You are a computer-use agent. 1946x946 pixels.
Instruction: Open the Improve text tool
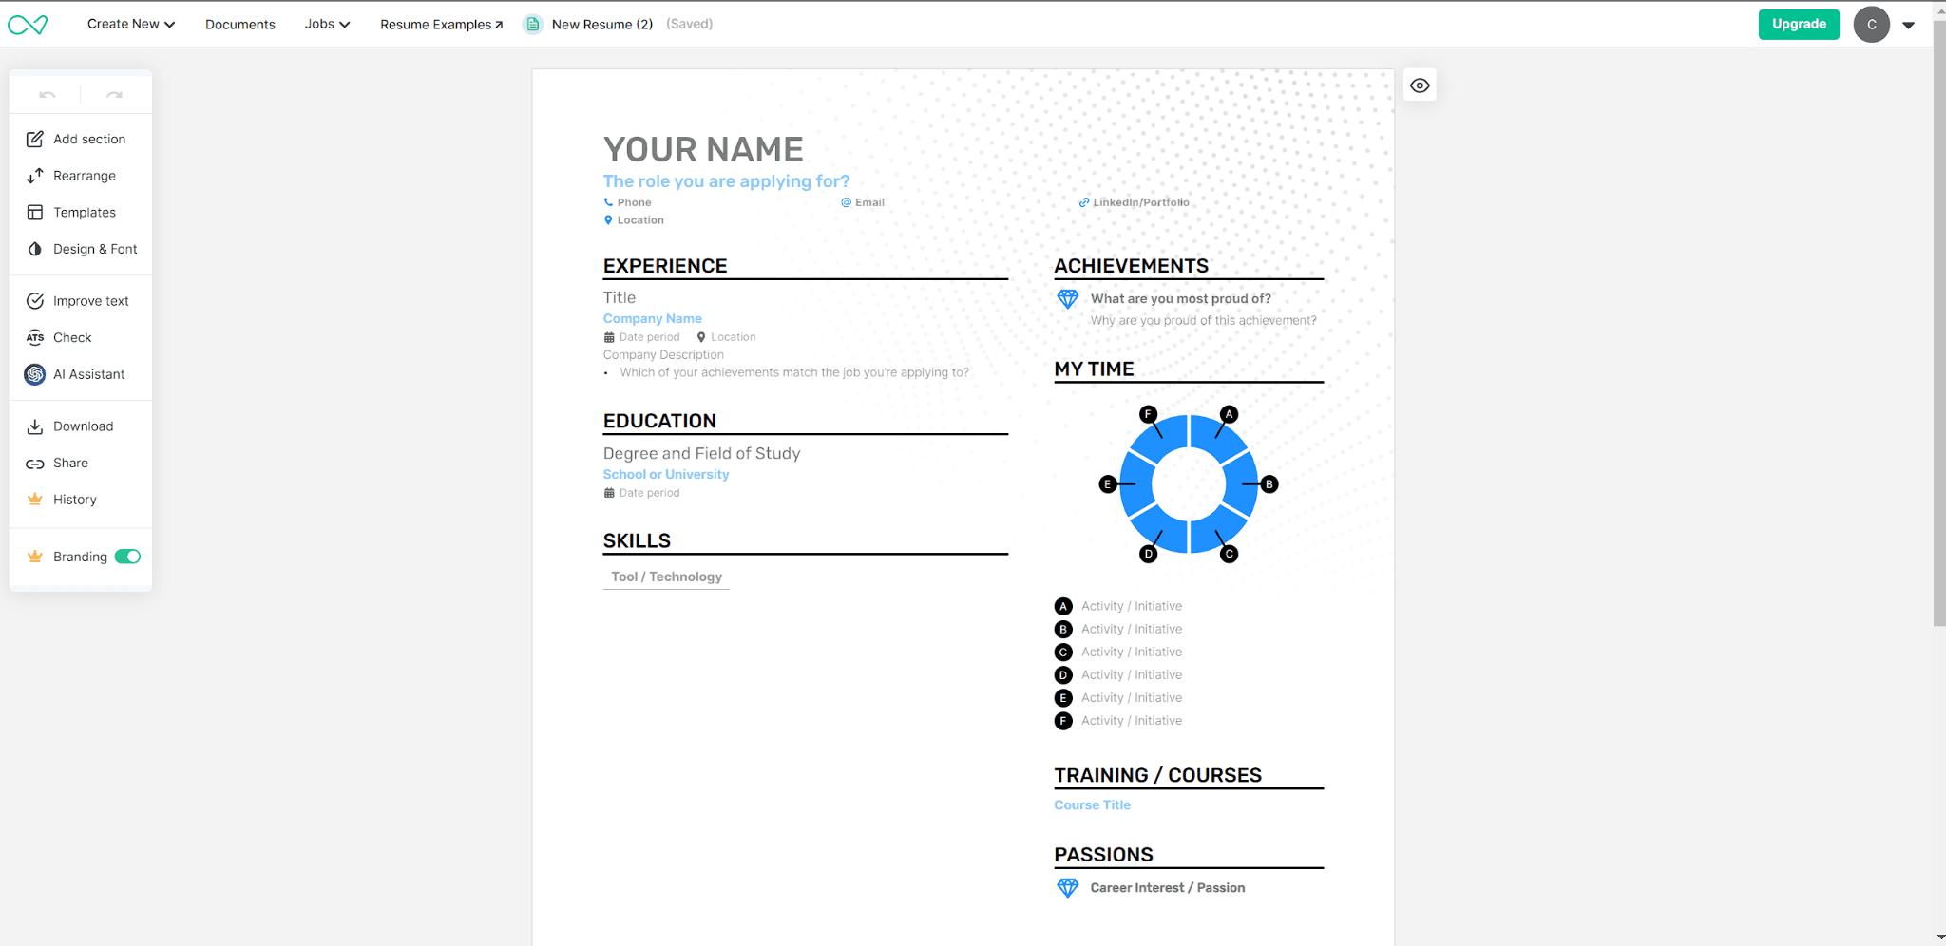(x=90, y=301)
